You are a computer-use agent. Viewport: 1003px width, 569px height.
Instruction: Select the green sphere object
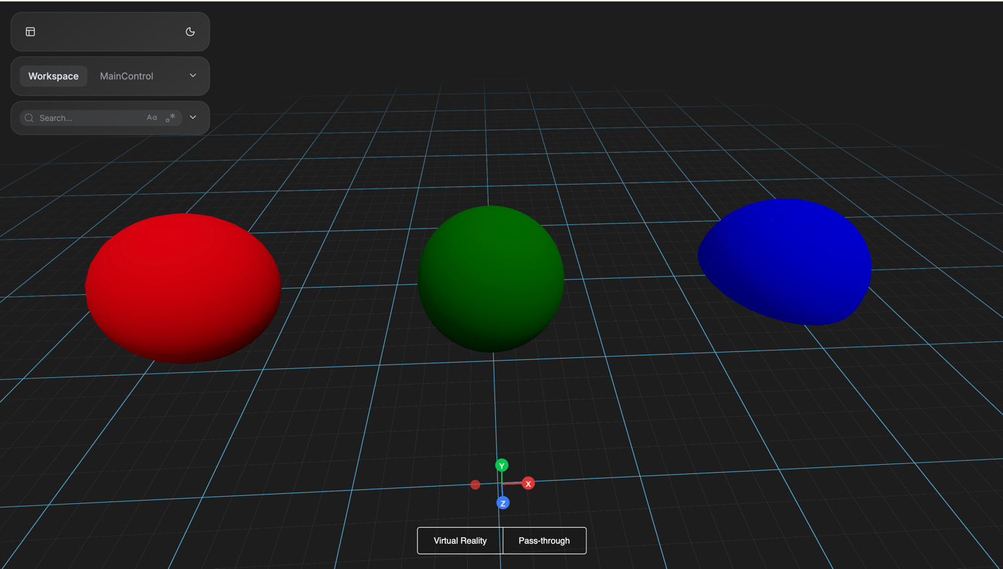click(491, 279)
